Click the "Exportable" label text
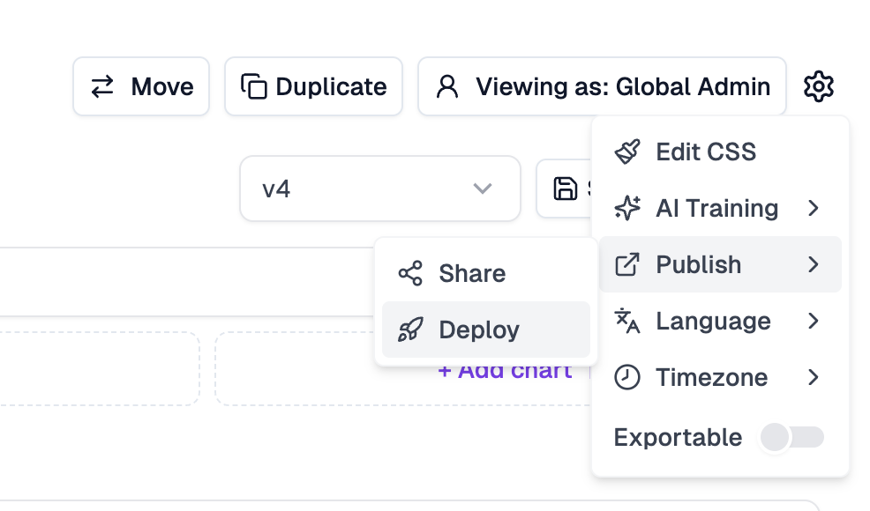This screenshot has width=870, height=511. [678, 437]
